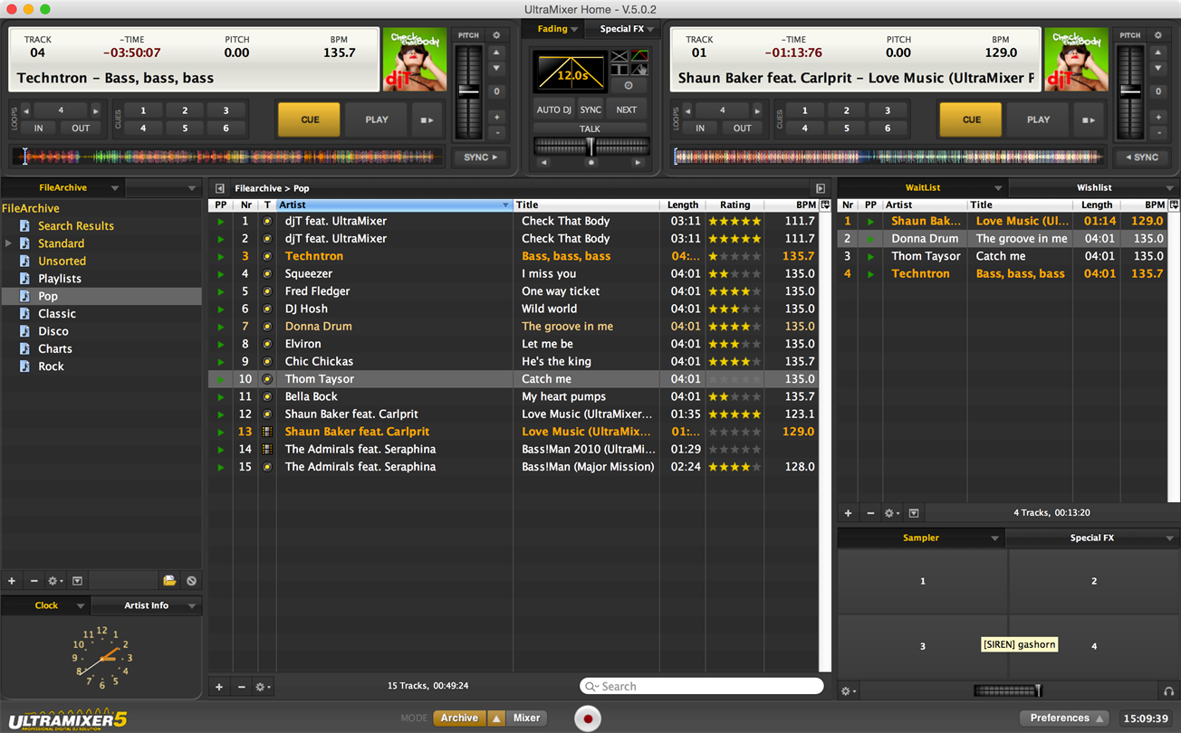Screen dimensions: 1181x733
Task: Switch mode to Mixer
Action: coord(526,718)
